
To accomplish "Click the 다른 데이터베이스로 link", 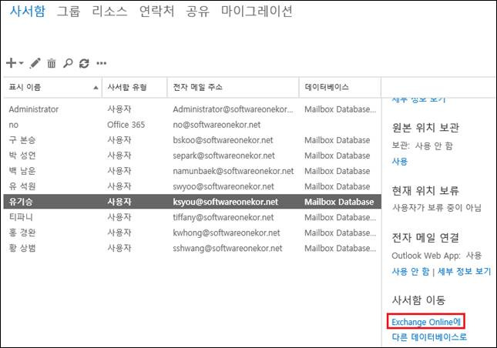I will (429, 336).
